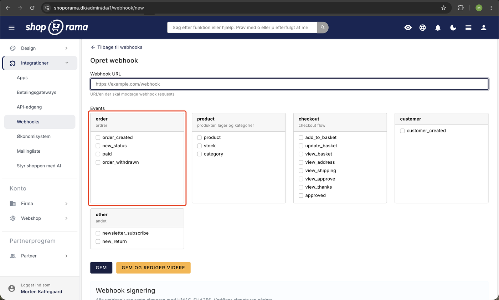Check the approved checkbox
This screenshot has height=300, width=499.
click(301, 195)
